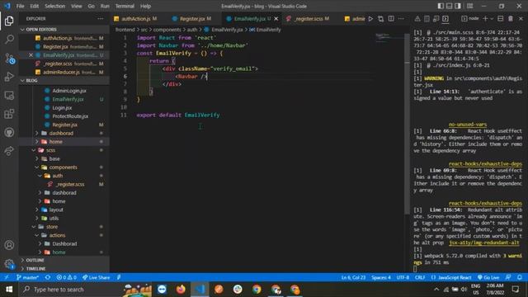Screen dimensions: 528x297
Task: Open the Manage gear icon
Action: click(x=9, y=263)
